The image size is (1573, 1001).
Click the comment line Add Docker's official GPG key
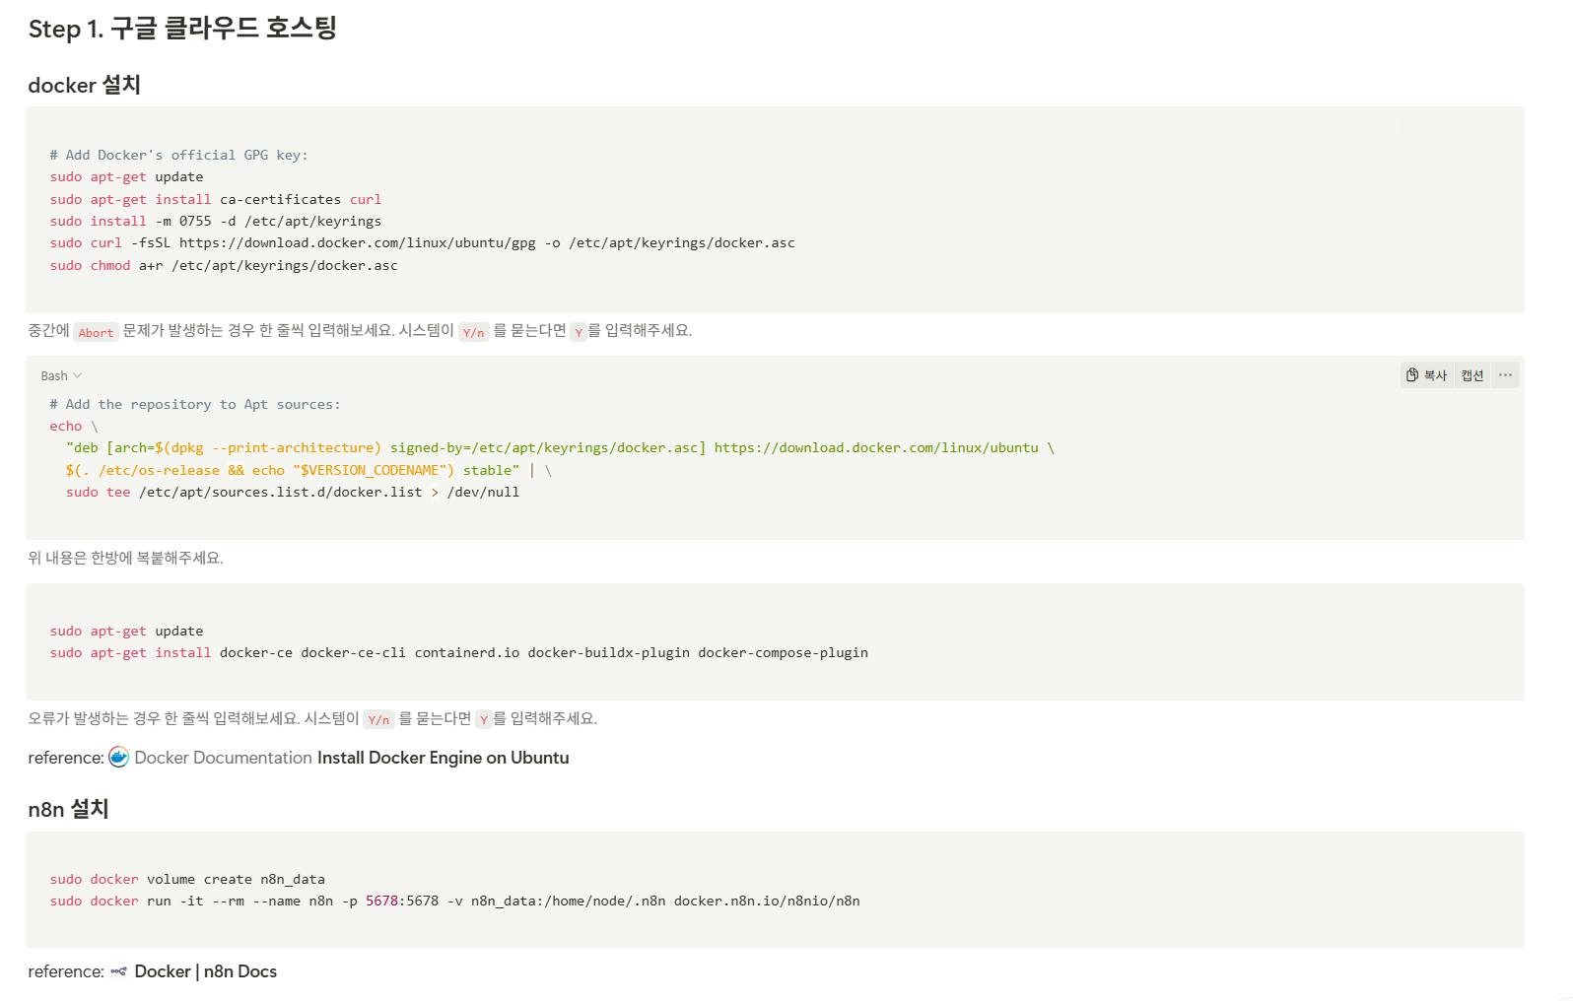(x=178, y=155)
